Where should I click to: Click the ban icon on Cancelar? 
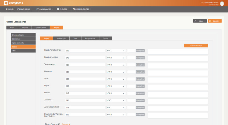(x=210, y=21)
